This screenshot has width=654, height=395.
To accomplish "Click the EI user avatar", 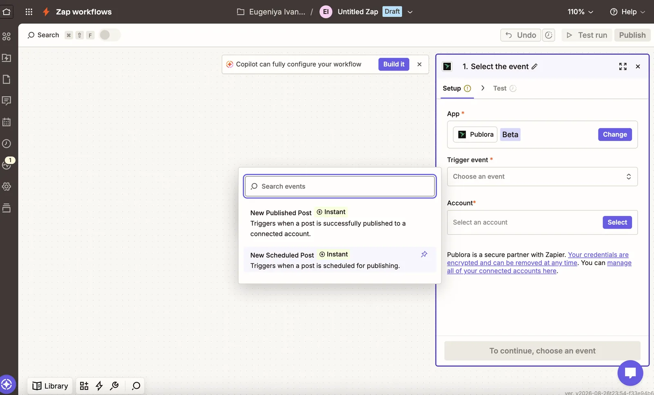I will point(326,12).
